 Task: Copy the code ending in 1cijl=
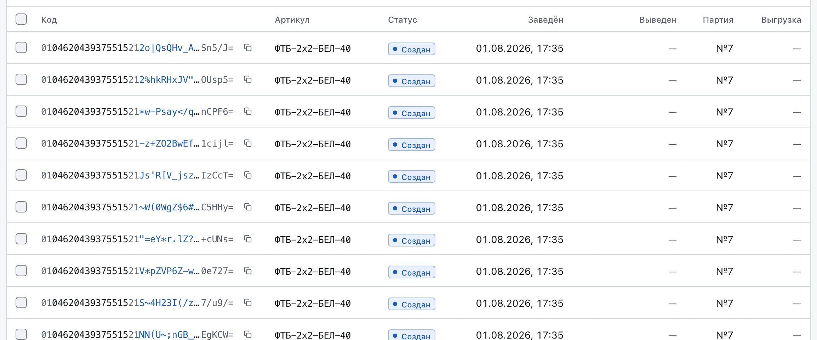248,143
